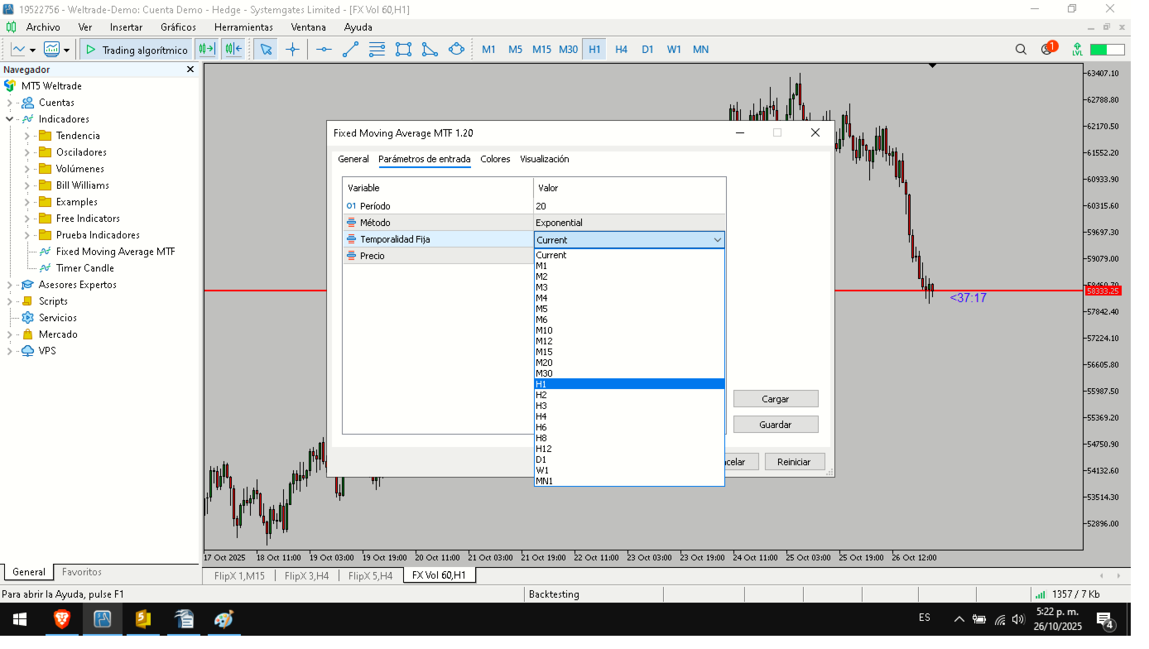Click the Período value field showing 20
Viewport: 1149px width, 649px height.
[x=630, y=206]
